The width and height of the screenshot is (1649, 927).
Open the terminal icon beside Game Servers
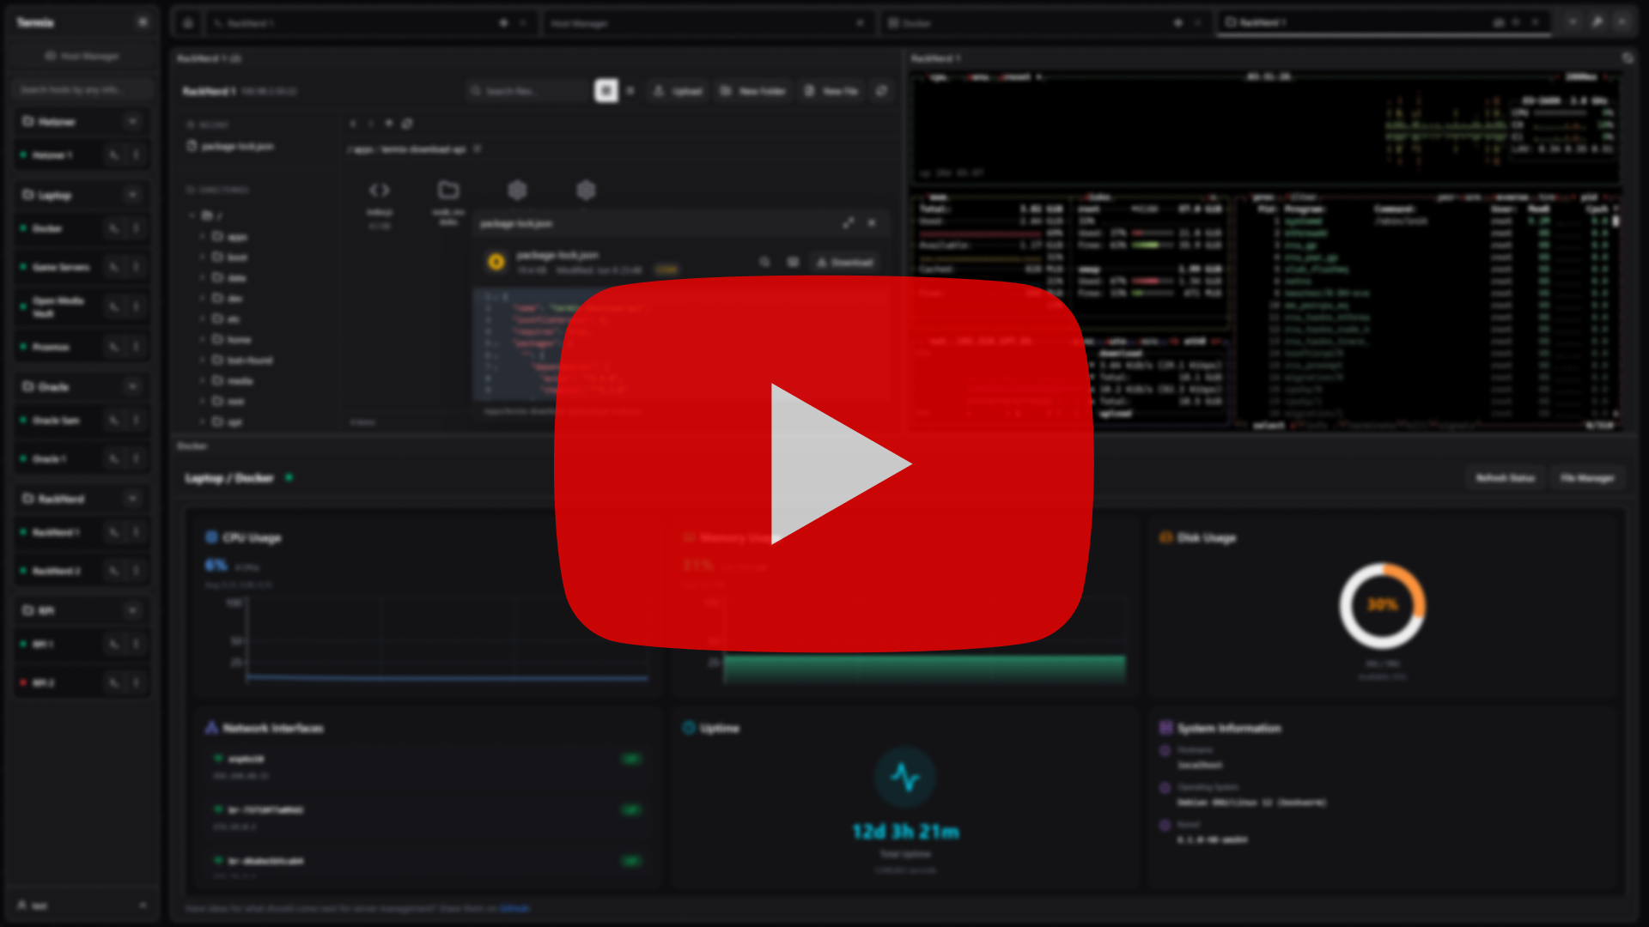coord(113,267)
